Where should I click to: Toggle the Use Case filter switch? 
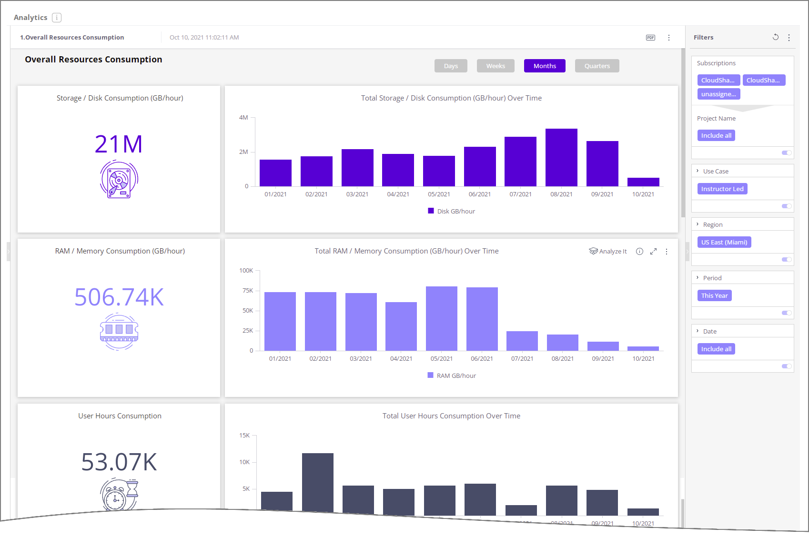pos(787,206)
